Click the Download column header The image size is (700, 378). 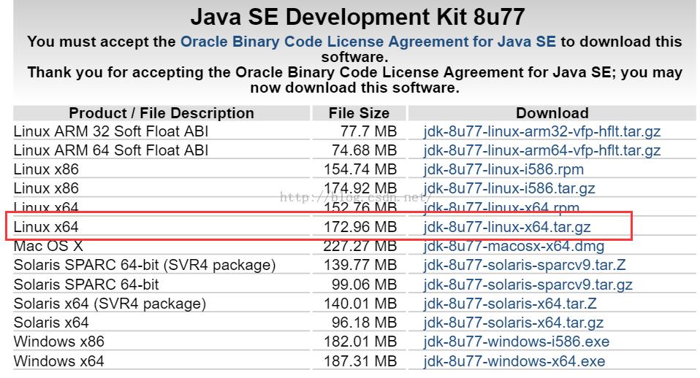552,113
